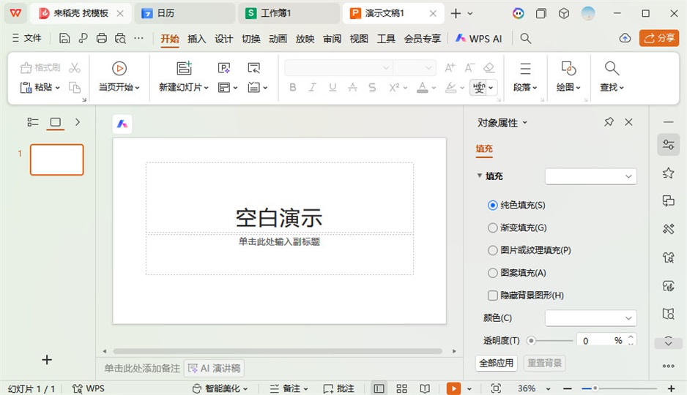Click the Apply to All button
This screenshot has width=687, height=395.
(x=497, y=363)
